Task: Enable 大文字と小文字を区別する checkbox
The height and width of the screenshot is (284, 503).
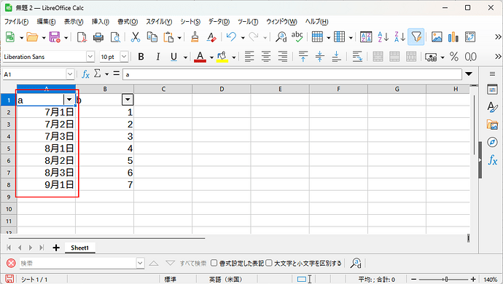Action: click(269, 263)
